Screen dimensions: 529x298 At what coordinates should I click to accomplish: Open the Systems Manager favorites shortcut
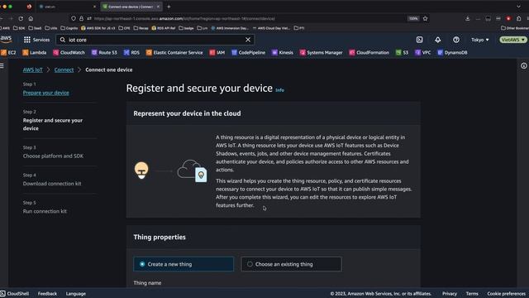point(322,53)
